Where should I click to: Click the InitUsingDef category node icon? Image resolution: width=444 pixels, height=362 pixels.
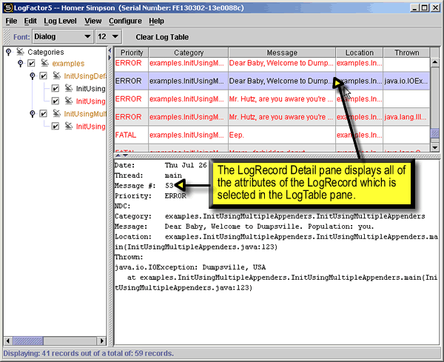click(55, 76)
